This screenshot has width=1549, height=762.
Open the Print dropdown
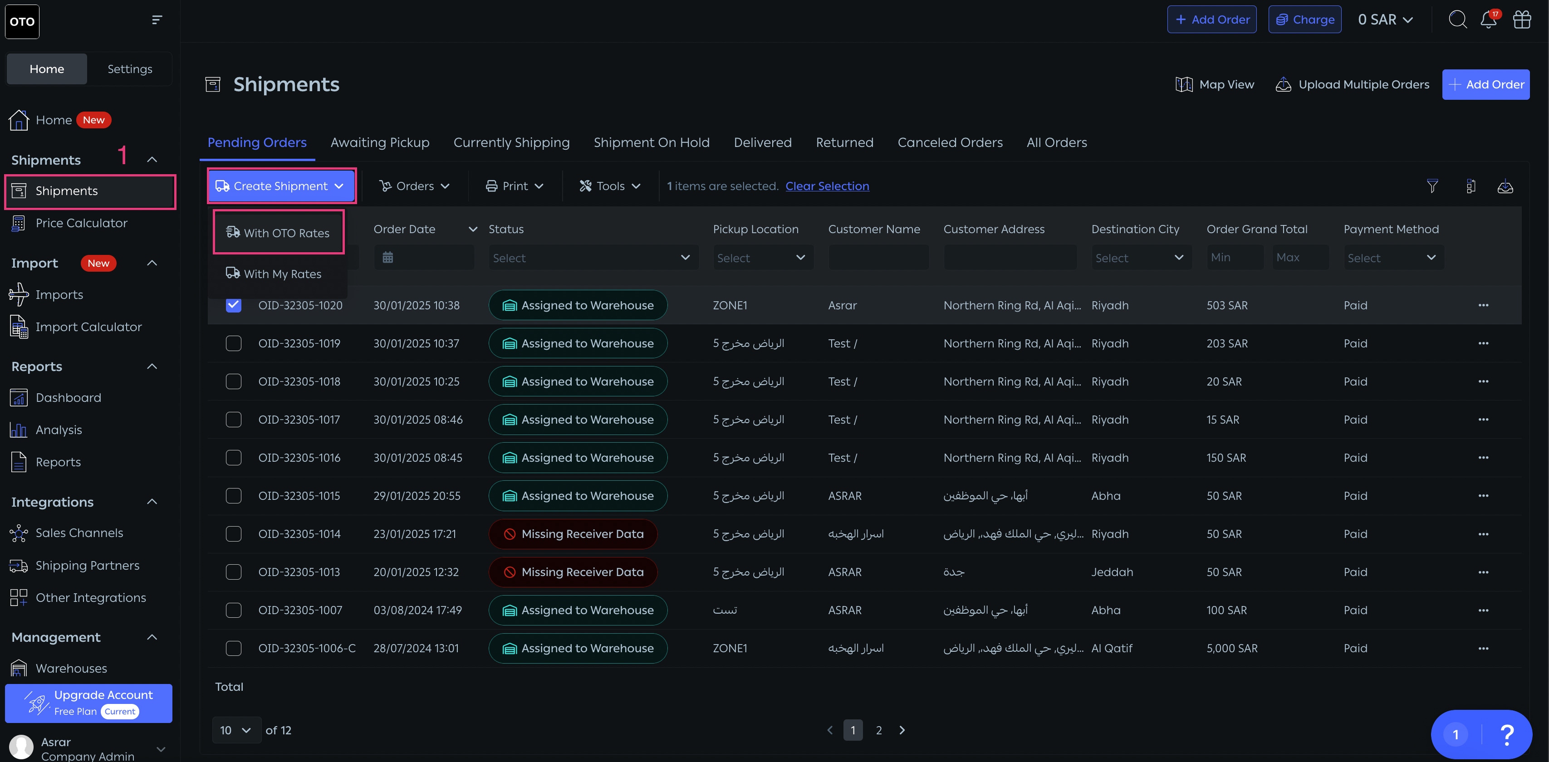point(515,186)
